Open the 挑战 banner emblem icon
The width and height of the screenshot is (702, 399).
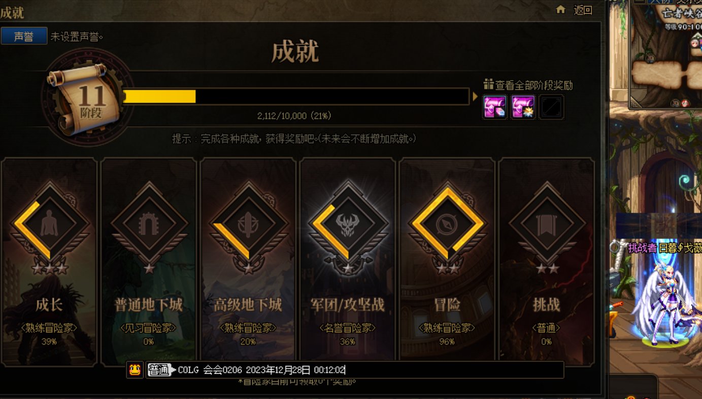click(547, 223)
